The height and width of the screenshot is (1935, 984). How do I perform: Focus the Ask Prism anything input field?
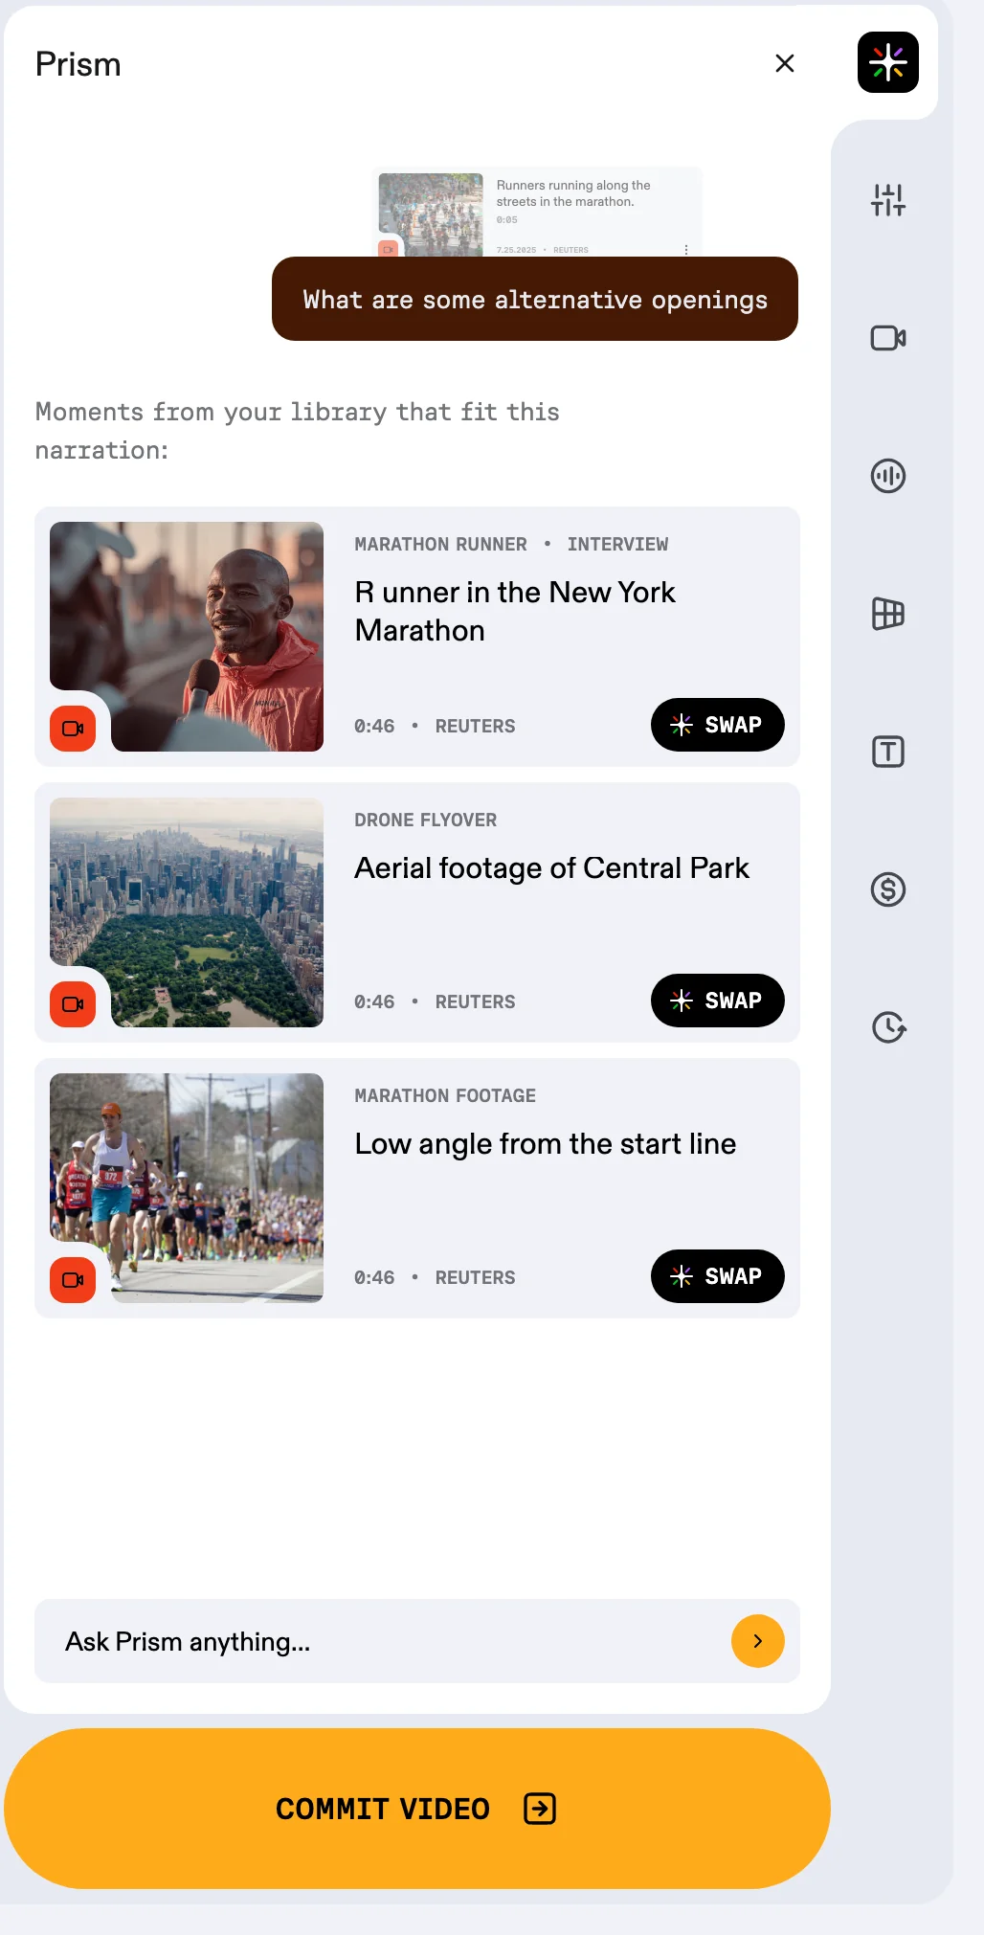tap(383, 1641)
